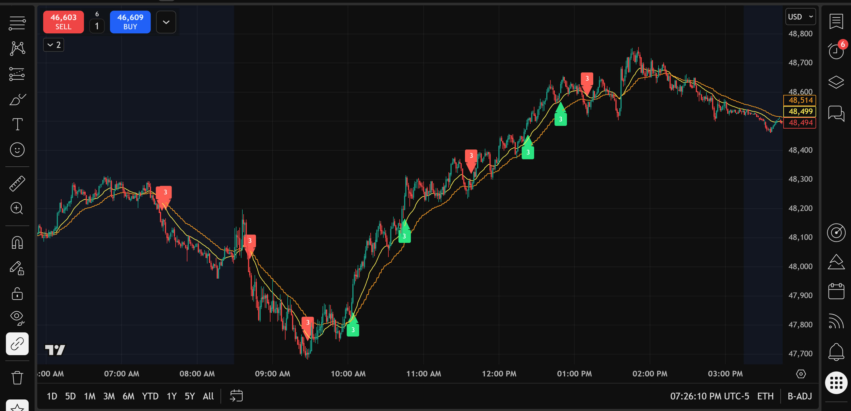This screenshot has height=411, width=851.
Task: Hide all drawings with the eye icon
Action: pyautogui.click(x=17, y=317)
